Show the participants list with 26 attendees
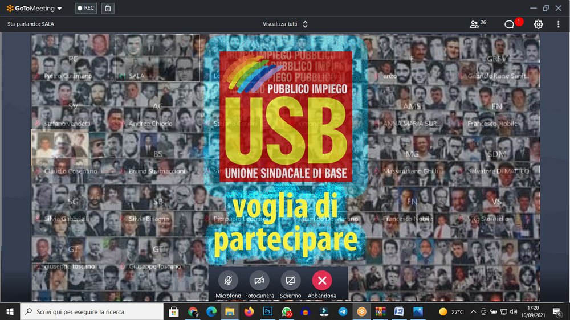This screenshot has height=320, width=570. 478,24
